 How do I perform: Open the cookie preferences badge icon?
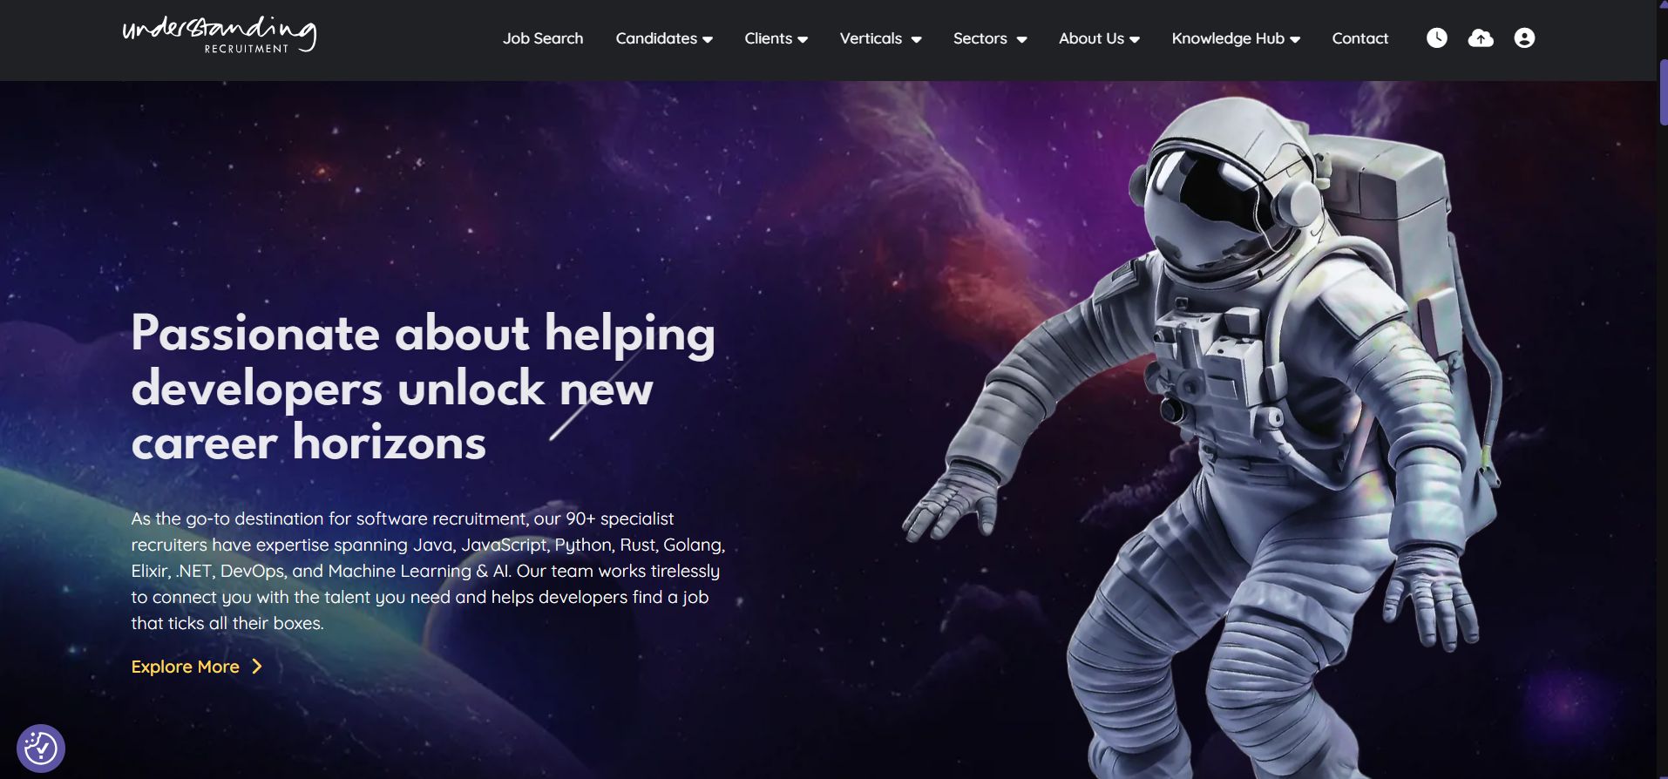[41, 748]
